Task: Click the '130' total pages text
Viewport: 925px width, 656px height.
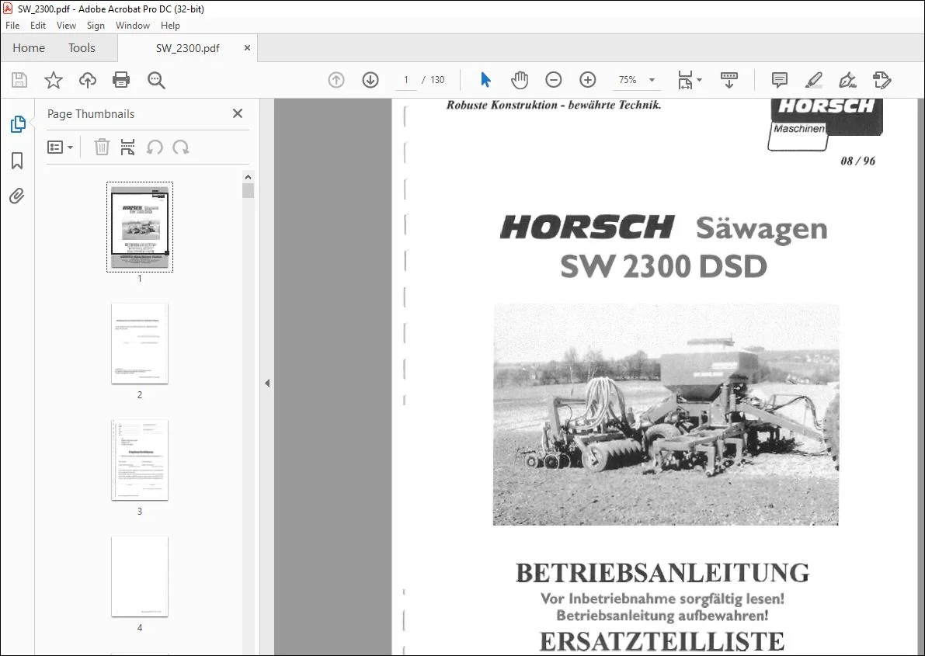Action: [437, 80]
